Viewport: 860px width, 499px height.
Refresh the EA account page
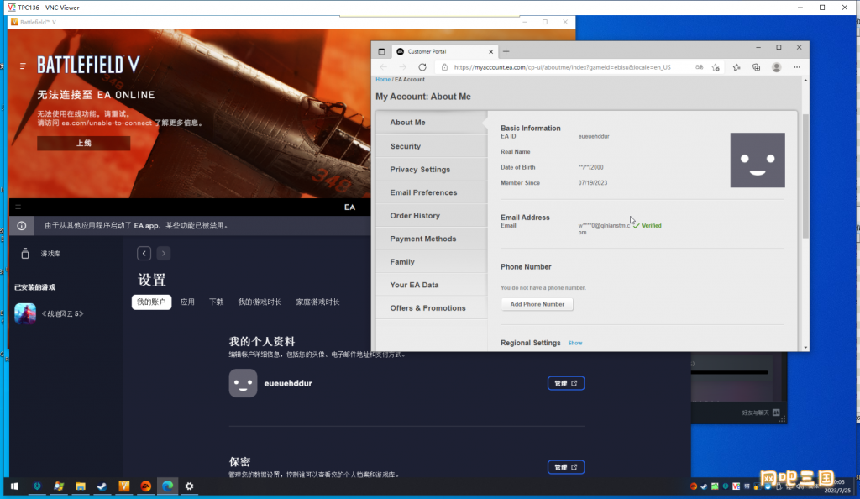pyautogui.click(x=422, y=67)
